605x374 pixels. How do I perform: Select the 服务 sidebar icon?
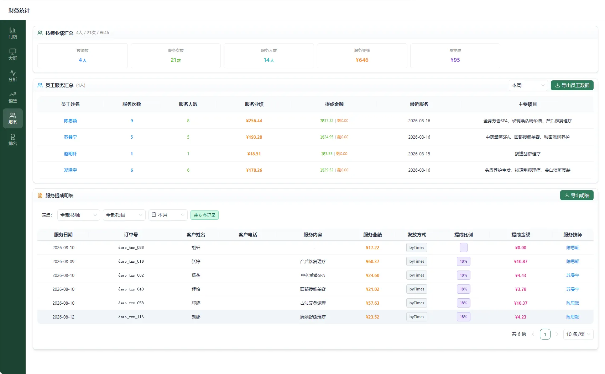13,118
